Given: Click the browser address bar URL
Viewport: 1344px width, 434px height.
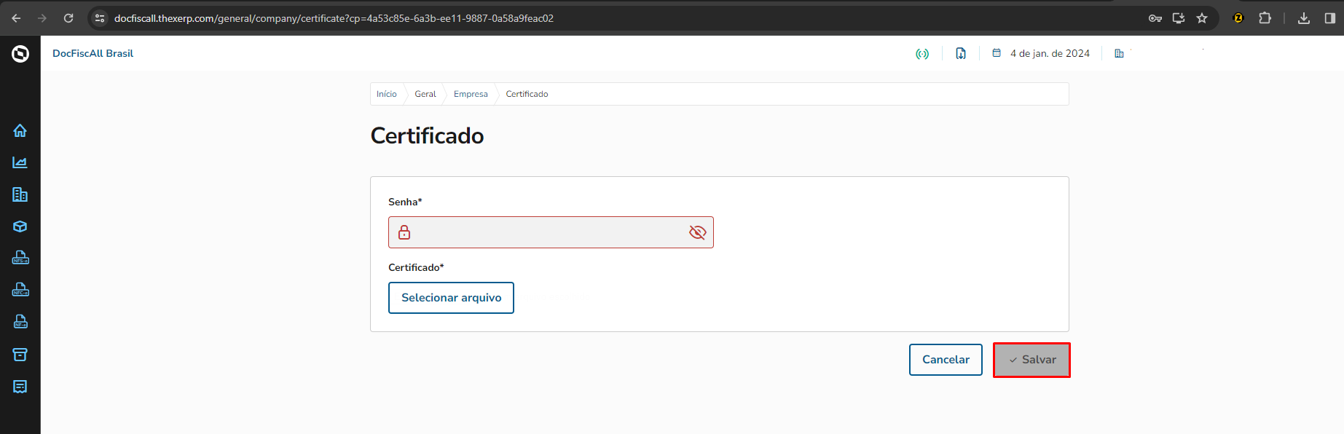Looking at the screenshot, I should 334,18.
